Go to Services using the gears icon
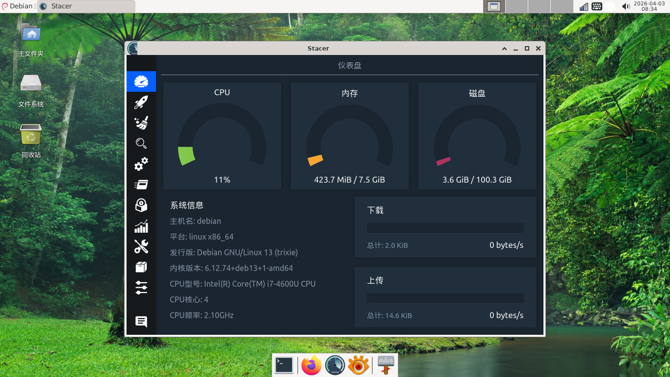The image size is (670, 377). 141,164
